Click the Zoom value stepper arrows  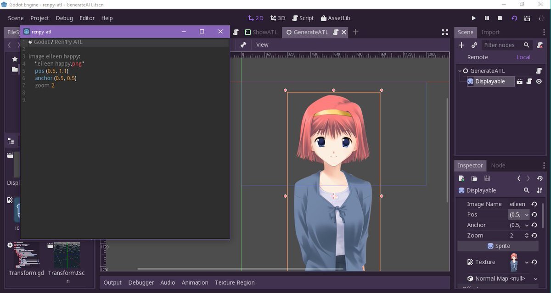tap(526, 236)
